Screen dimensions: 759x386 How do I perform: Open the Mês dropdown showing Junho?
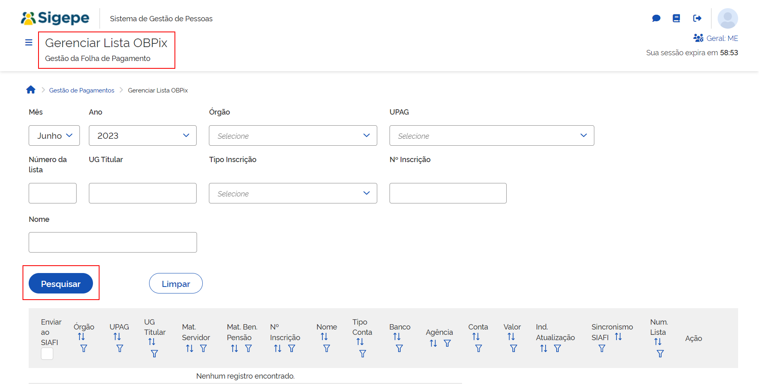coord(54,135)
